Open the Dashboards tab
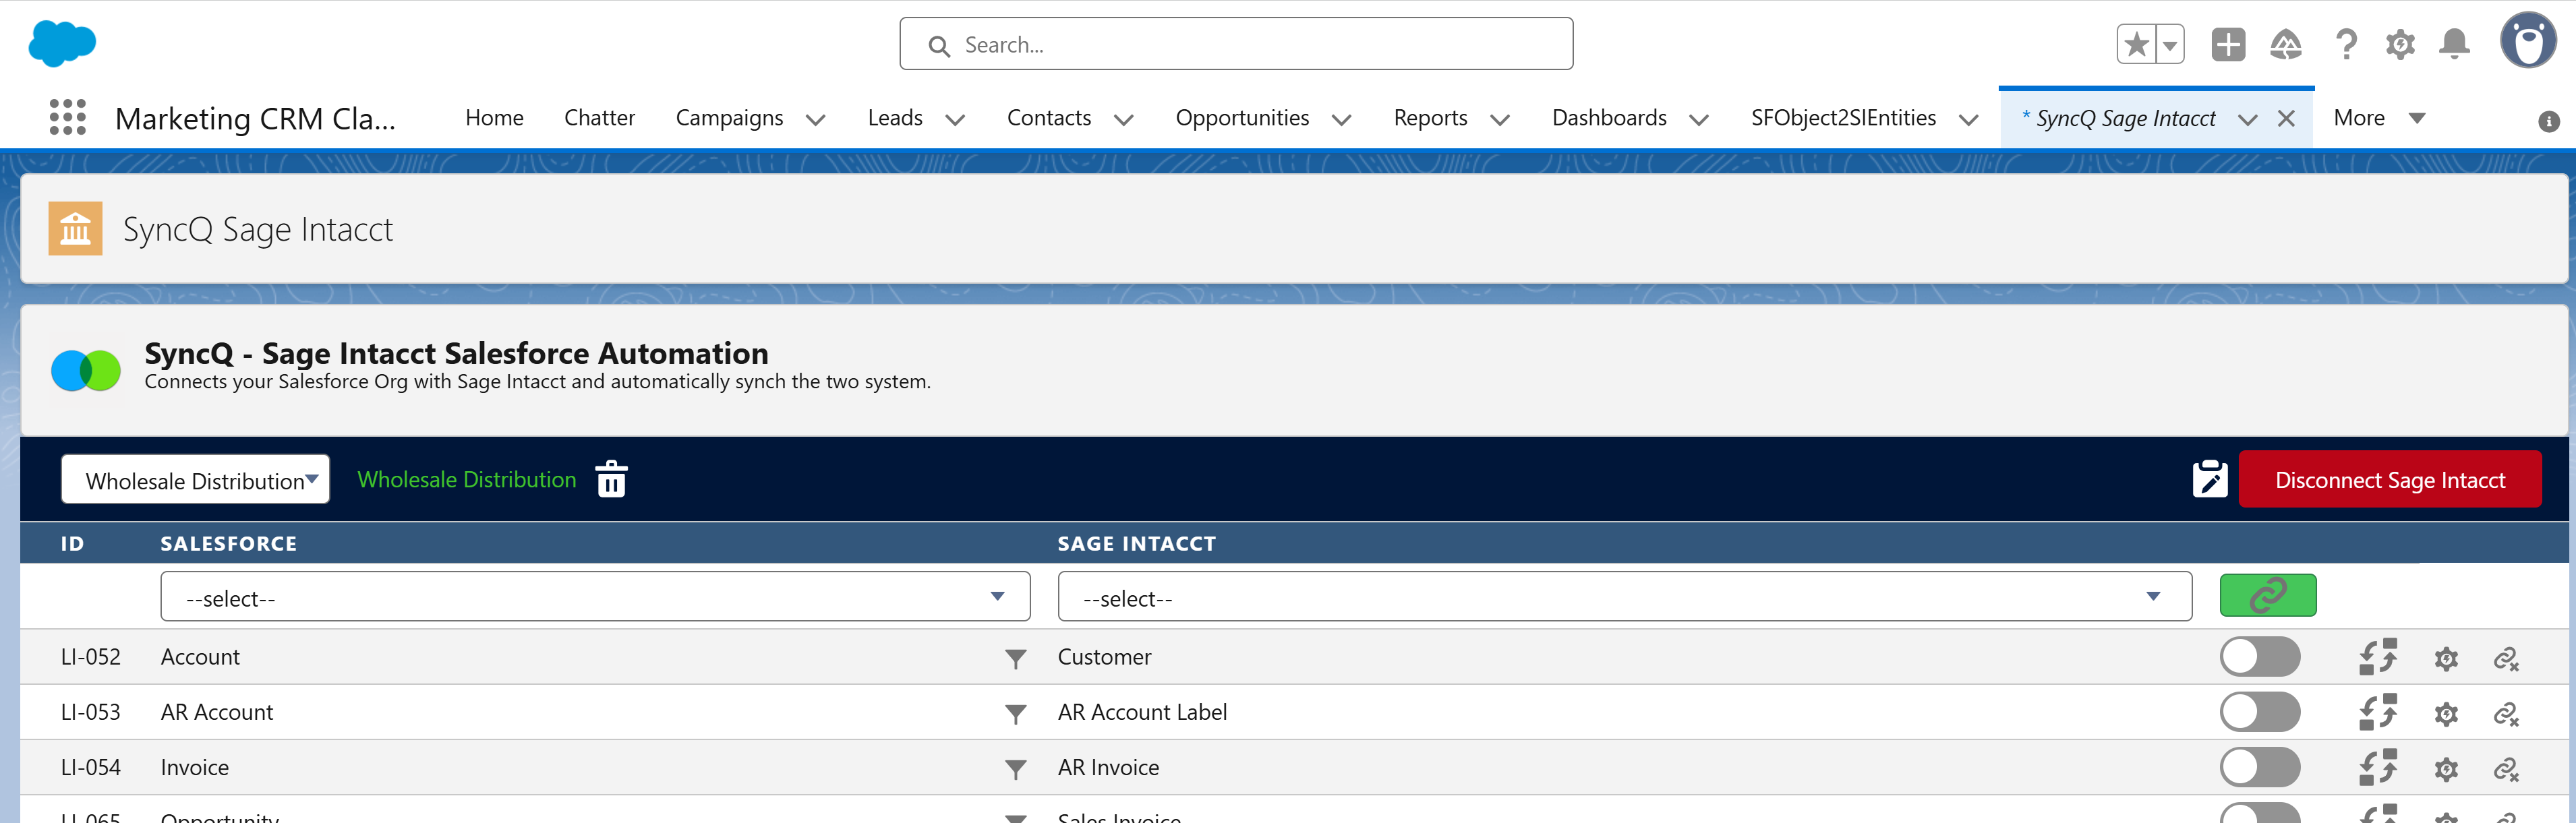Screen dimensions: 2576x823 1609,118
